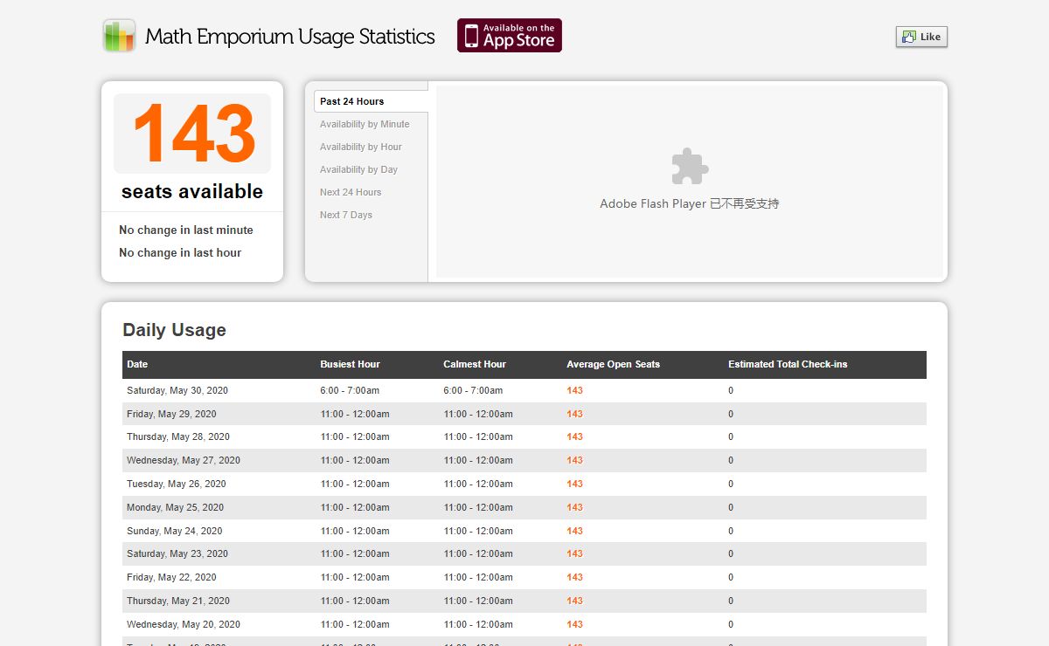Select the Sunday, May 24, 2020 date
The height and width of the screenshot is (646, 1049).
click(175, 531)
